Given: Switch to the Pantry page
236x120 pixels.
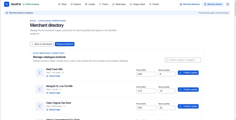Looking at the screenshot, I should point(104,4).
